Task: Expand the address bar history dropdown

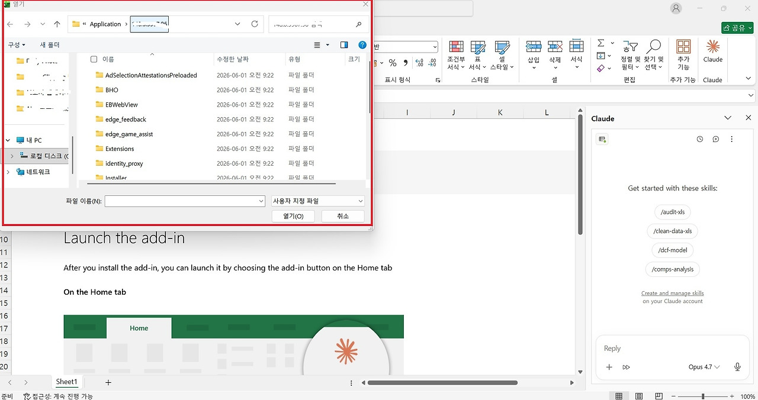Action: [x=237, y=24]
